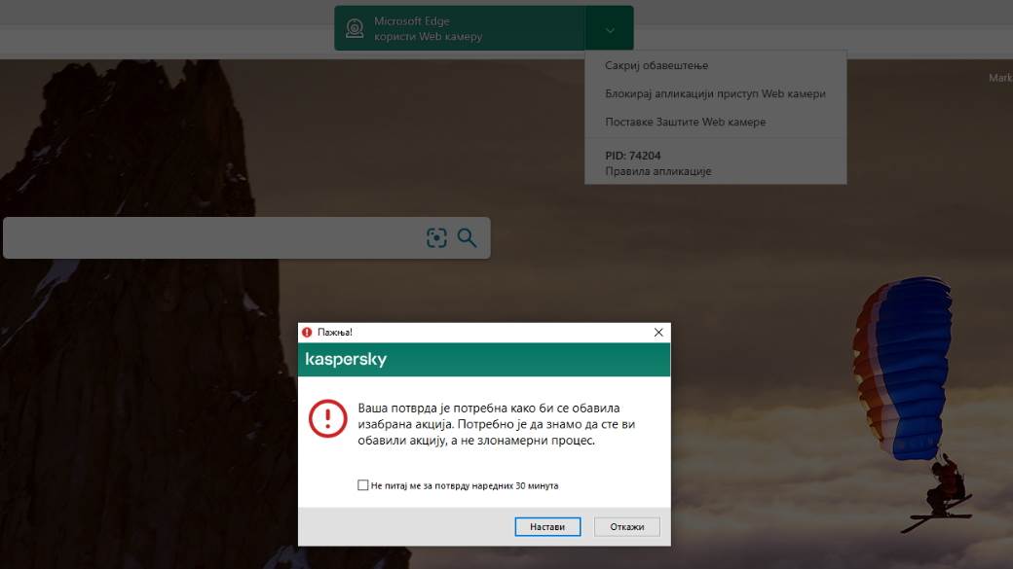
Task: Select 'Блокирај апликацији приступ Web камери'
Action: point(714,93)
